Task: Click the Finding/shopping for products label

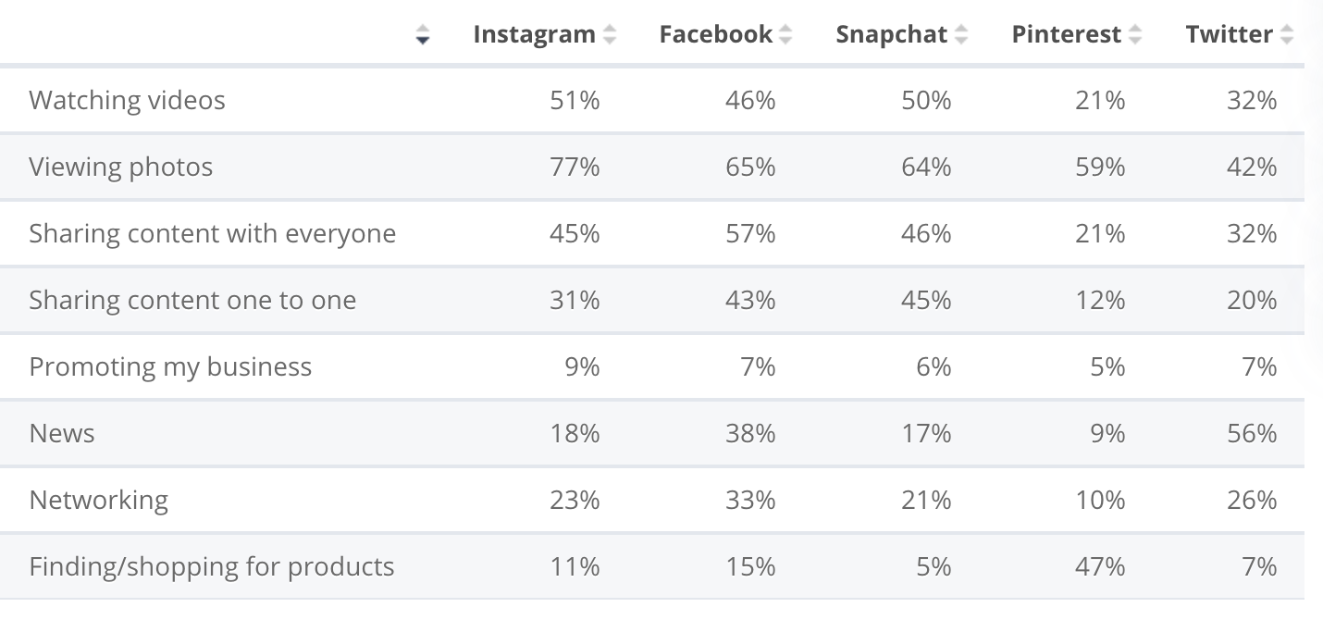Action: 212,566
